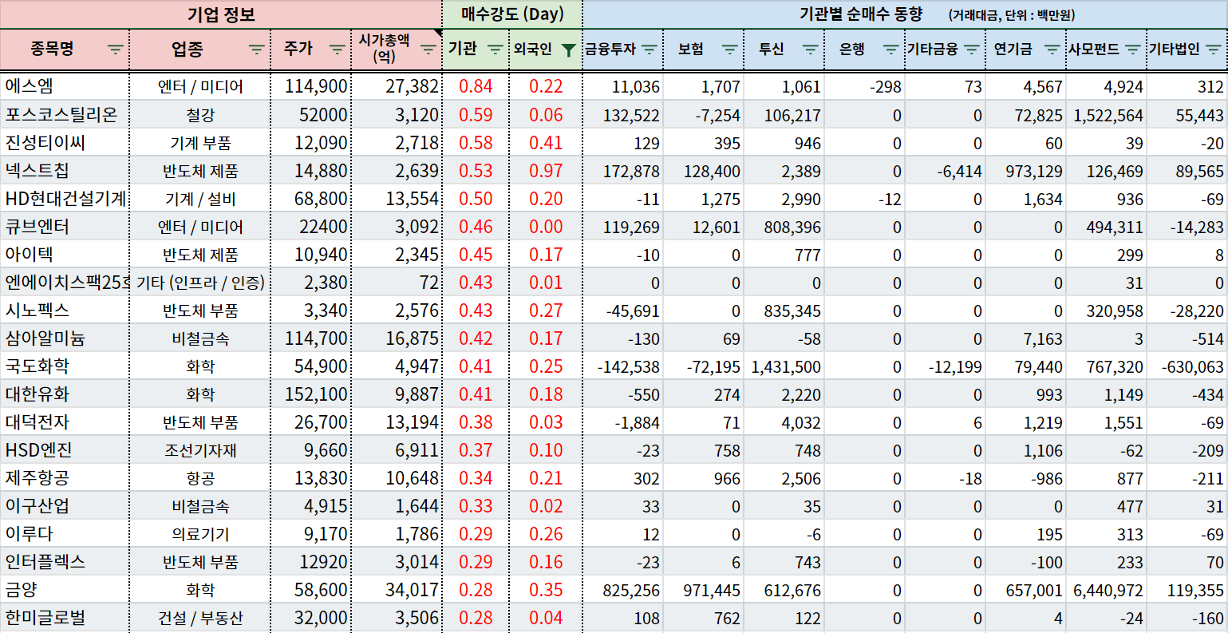This screenshot has width=1228, height=633.
Task: Select the 0.00 외국인 value for 큐브엔터
Action: pos(546,226)
